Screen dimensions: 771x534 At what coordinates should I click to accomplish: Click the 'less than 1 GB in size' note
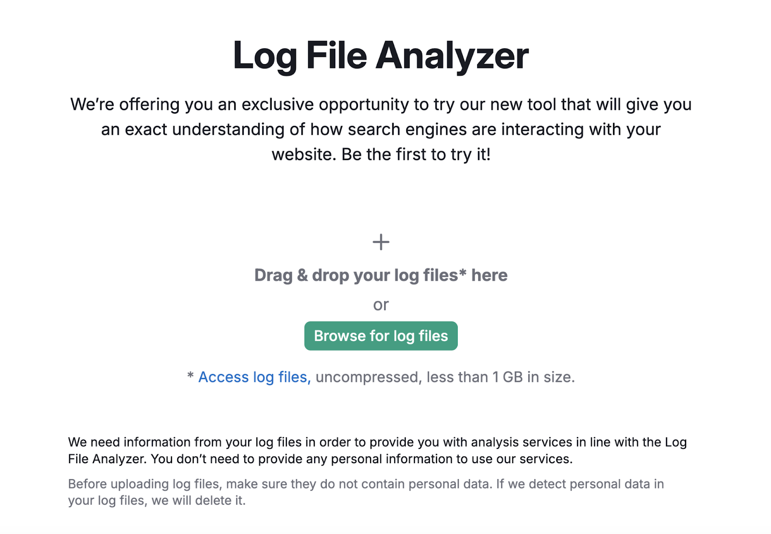(500, 377)
